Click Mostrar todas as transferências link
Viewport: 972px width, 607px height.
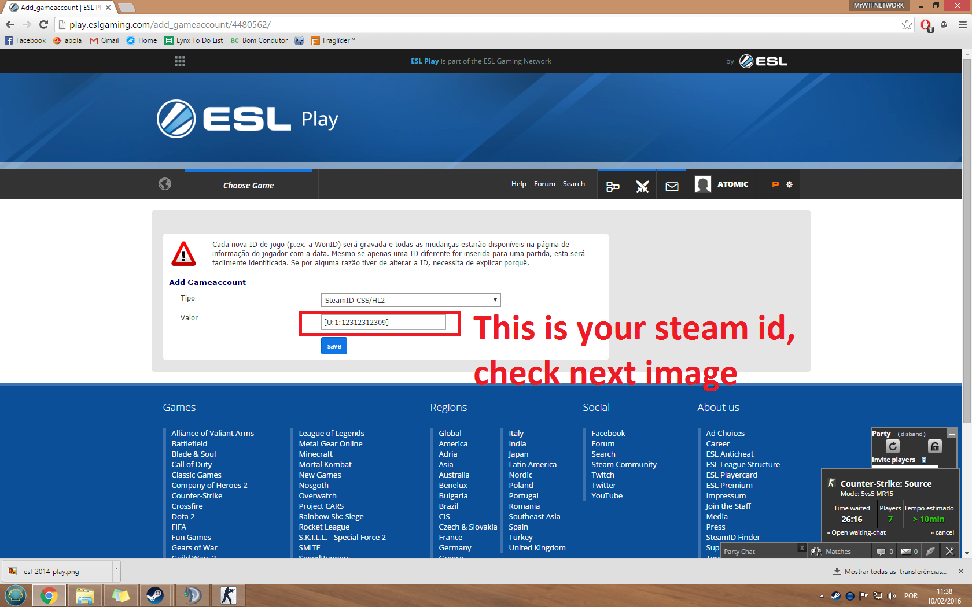(x=896, y=571)
